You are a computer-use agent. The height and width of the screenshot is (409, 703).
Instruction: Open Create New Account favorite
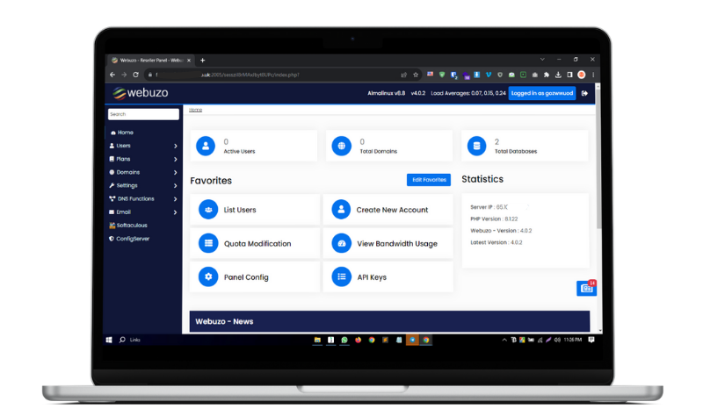click(388, 210)
